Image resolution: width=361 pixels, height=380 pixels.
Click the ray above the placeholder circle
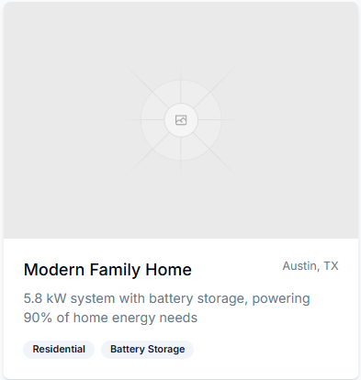(181, 84)
